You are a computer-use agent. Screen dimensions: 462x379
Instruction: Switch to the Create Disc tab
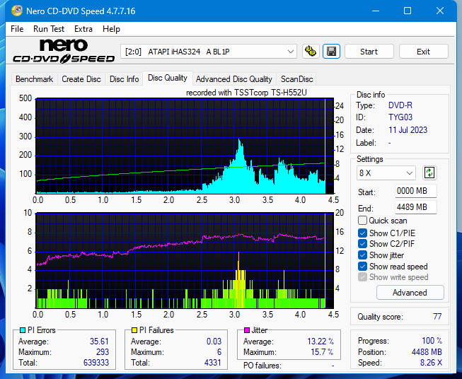click(81, 79)
